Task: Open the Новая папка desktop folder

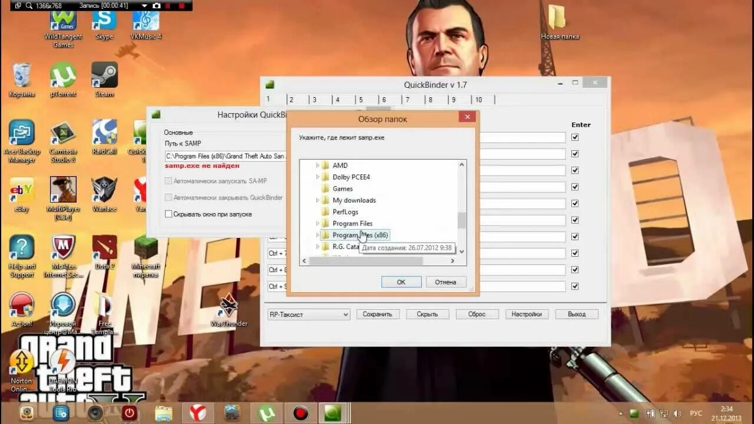Action: point(560,24)
